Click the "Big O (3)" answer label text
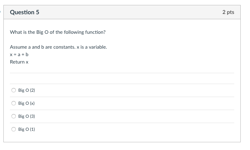This screenshot has height=150, width=250. [x=27, y=116]
